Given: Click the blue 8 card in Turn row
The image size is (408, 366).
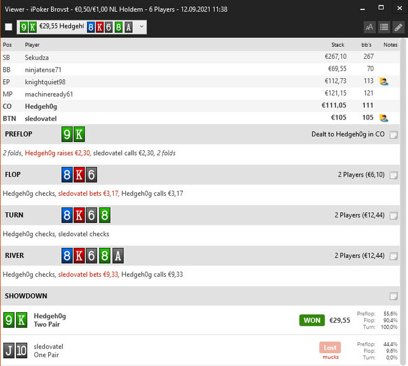Looking at the screenshot, I should (x=67, y=215).
